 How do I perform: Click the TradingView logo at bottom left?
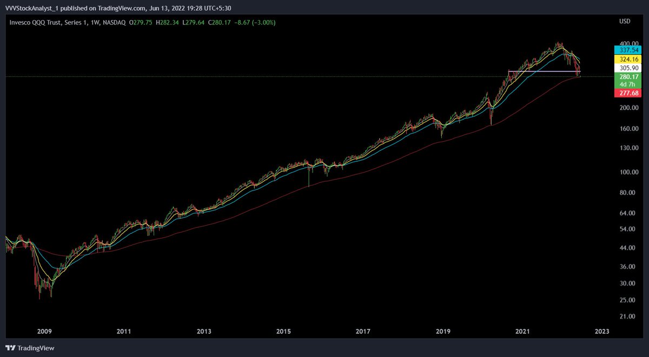30,348
